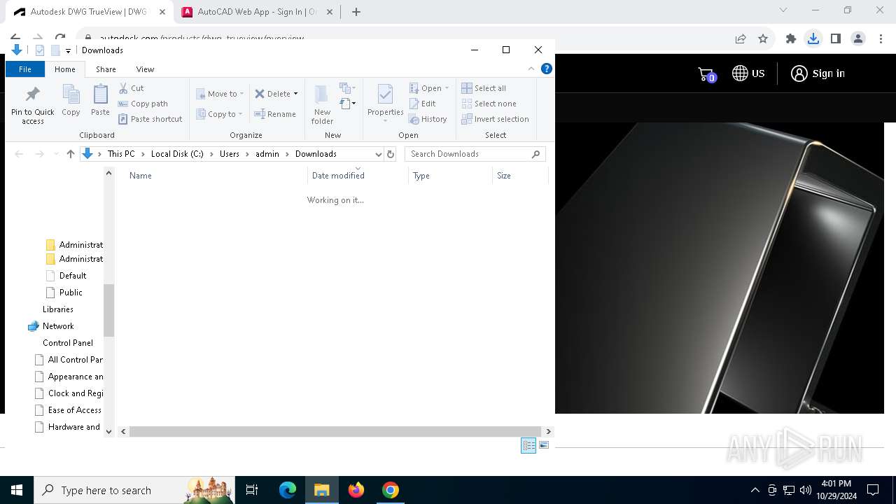Collapse the ribbon with chevron

pyautogui.click(x=531, y=69)
